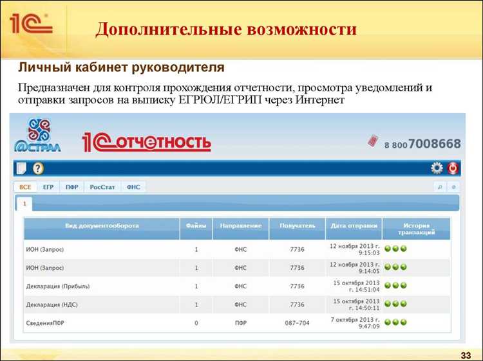This screenshot has width=483, height=361.
Task: Click slide number 33
Action: pos(466,355)
